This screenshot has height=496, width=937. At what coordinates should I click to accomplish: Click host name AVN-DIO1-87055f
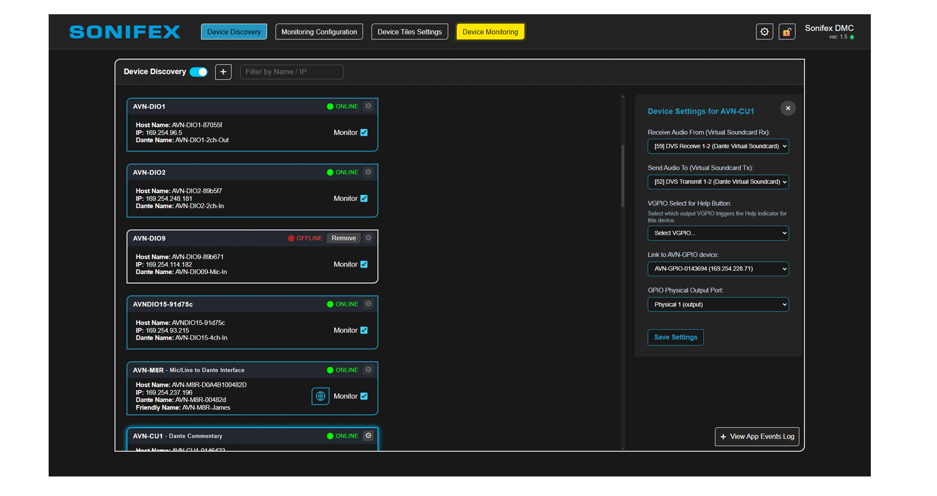[x=197, y=125]
